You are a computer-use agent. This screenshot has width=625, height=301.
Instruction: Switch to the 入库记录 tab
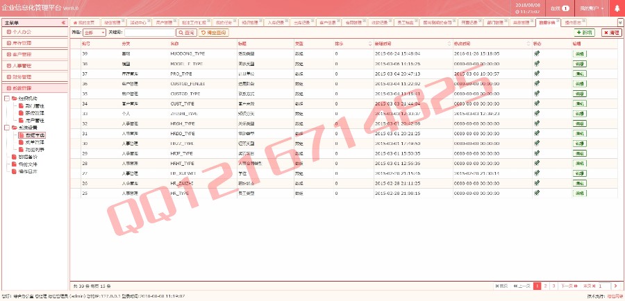[275, 23]
